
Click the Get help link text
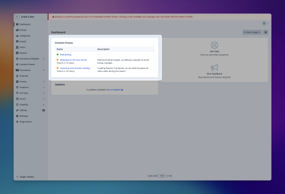pos(215,51)
